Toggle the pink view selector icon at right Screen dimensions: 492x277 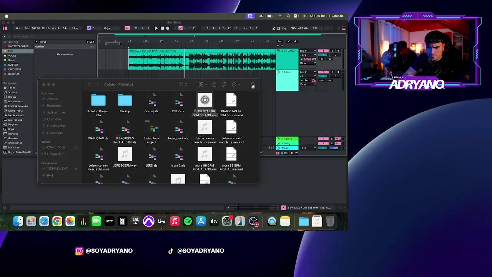344,28
